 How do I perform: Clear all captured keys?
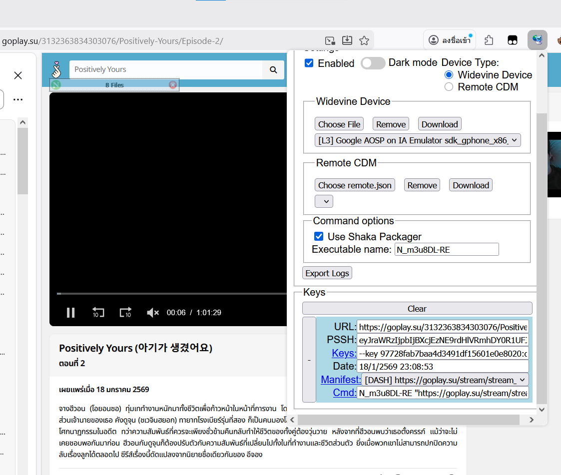(x=417, y=309)
